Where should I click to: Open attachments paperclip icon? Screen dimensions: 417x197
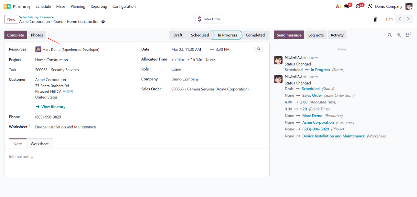pyautogui.click(x=399, y=35)
